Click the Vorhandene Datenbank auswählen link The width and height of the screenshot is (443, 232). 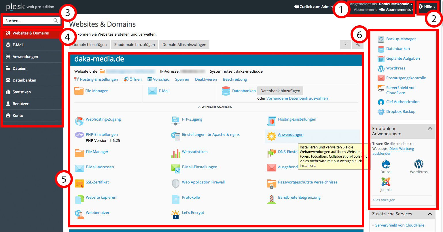(297, 98)
